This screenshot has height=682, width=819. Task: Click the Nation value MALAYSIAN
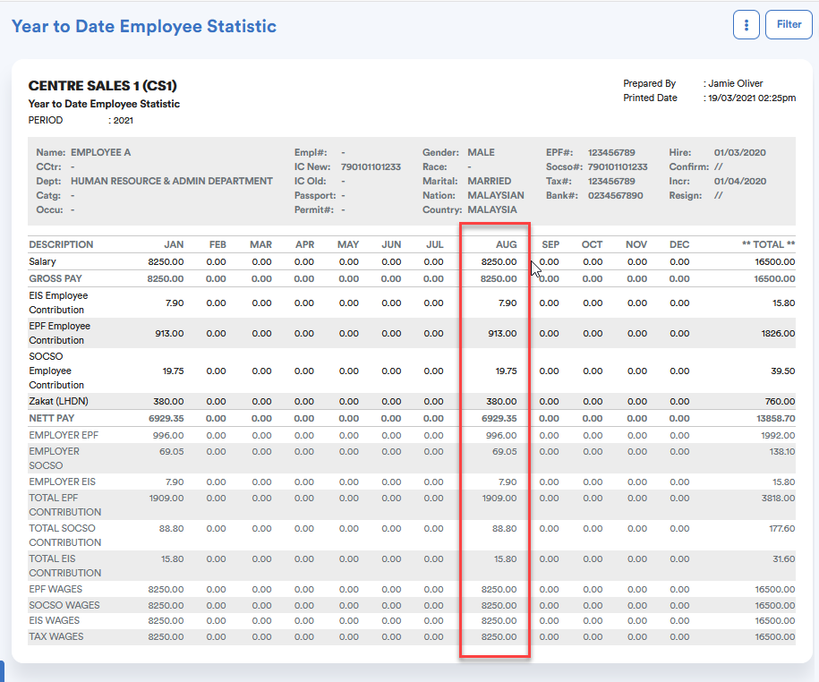tap(496, 195)
